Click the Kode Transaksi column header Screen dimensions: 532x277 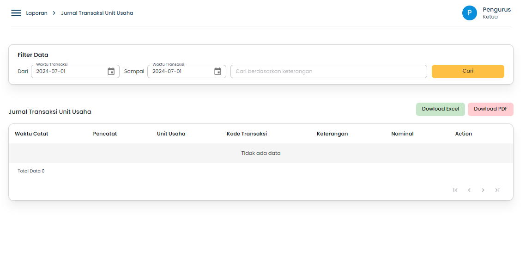coord(247,134)
